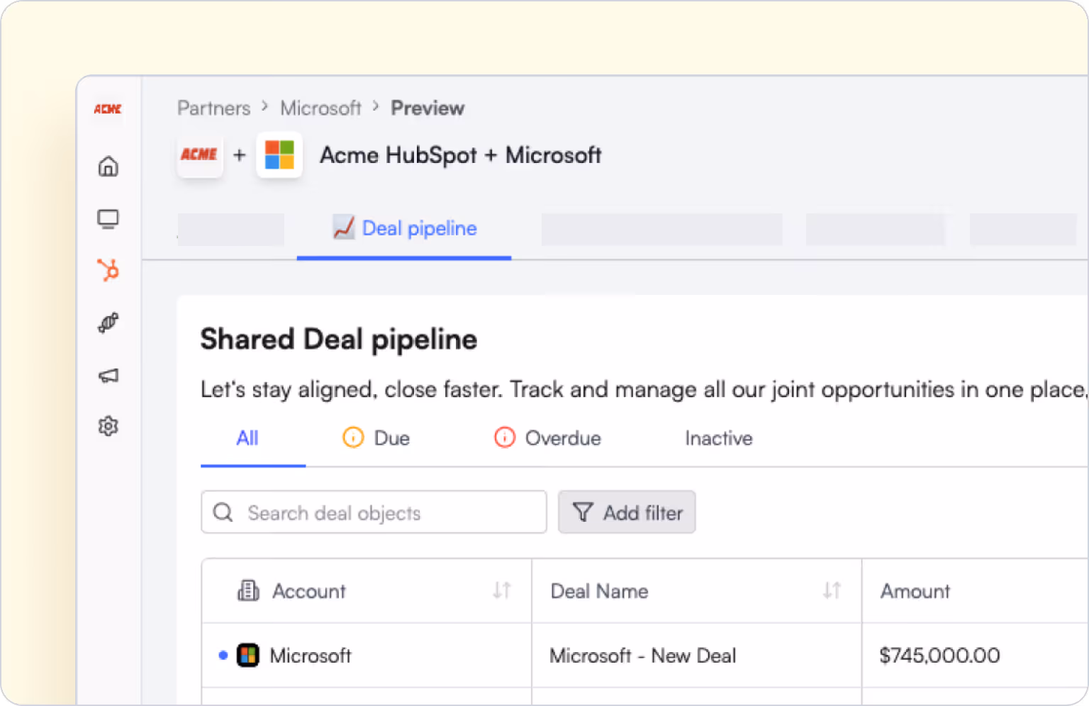Click the Microsoft logo beside the partnership title
Viewport: 1089px width, 706px height.
coord(279,155)
